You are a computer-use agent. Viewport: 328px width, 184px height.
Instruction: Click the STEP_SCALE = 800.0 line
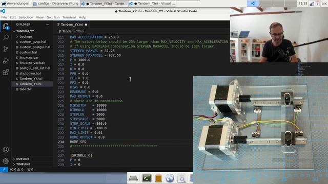point(88,124)
